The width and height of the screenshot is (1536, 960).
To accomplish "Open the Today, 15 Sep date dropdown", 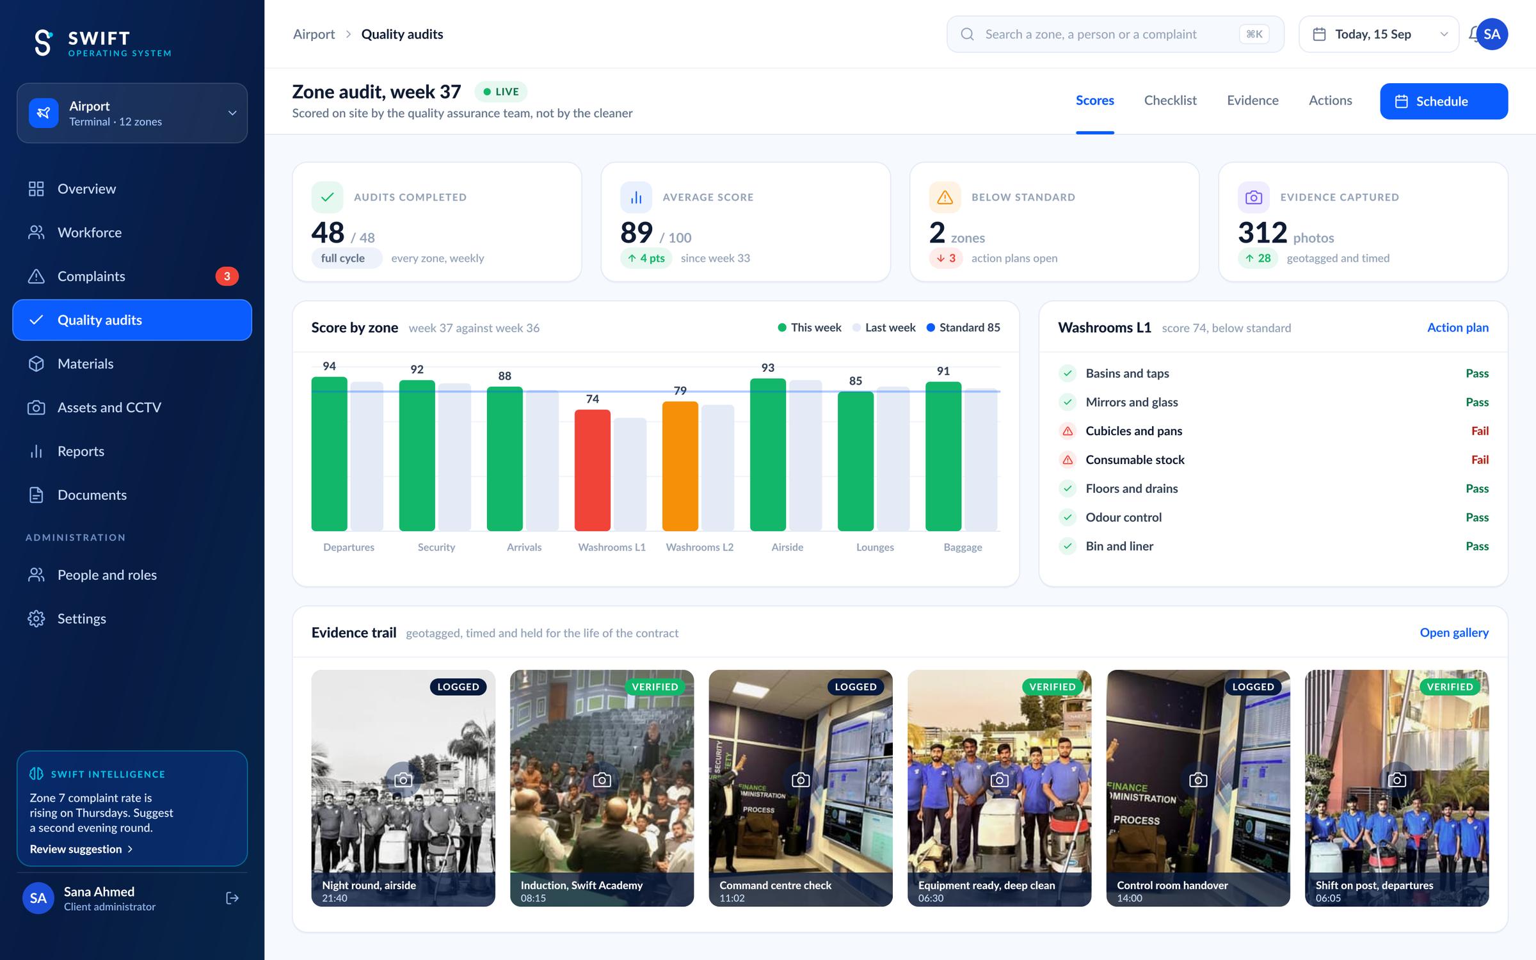I will (x=1379, y=34).
